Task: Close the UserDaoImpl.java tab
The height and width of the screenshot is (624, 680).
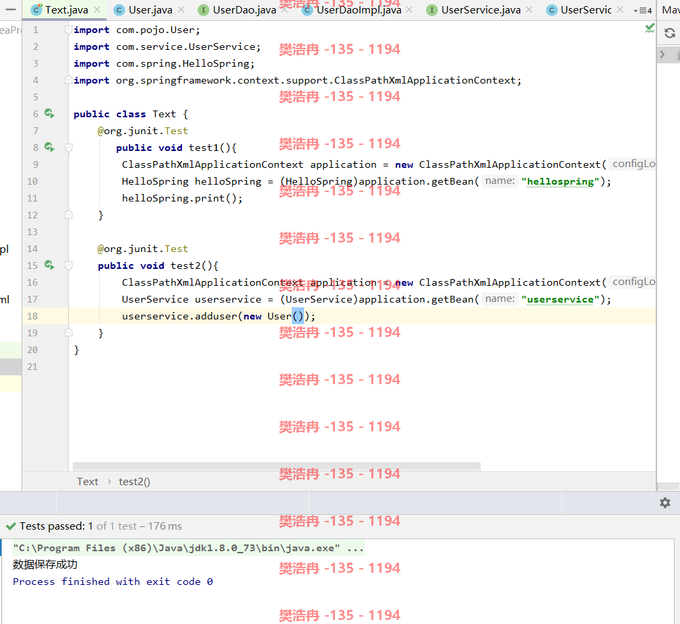Action: [x=409, y=9]
